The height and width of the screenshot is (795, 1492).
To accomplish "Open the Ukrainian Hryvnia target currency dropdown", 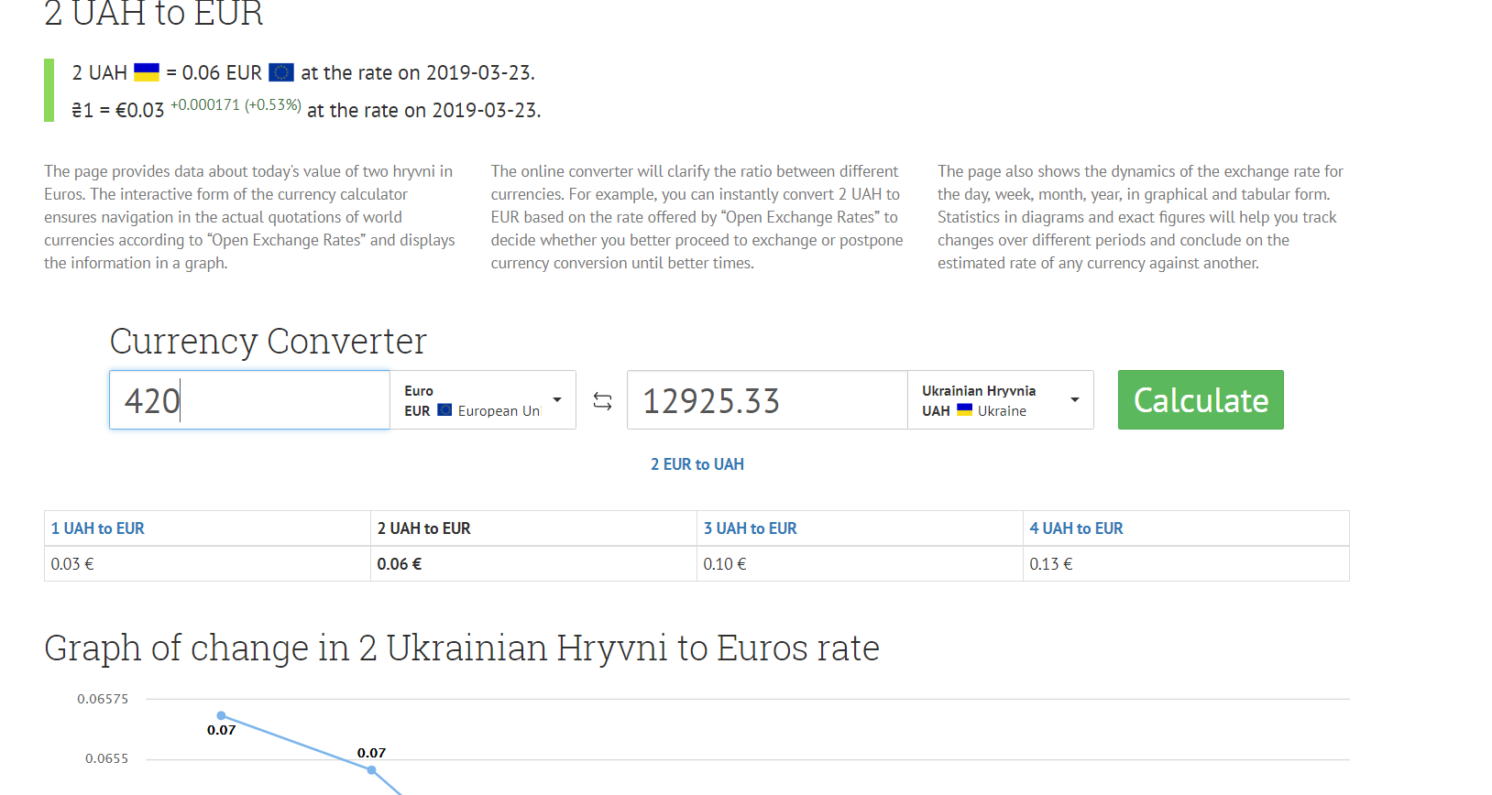I will tap(1001, 400).
